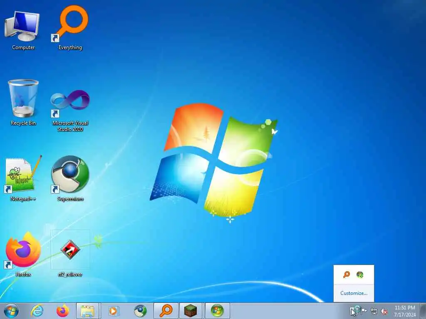The image size is (426, 319).
Task: Launch Supermium from the taskbar
Action: pos(140,311)
